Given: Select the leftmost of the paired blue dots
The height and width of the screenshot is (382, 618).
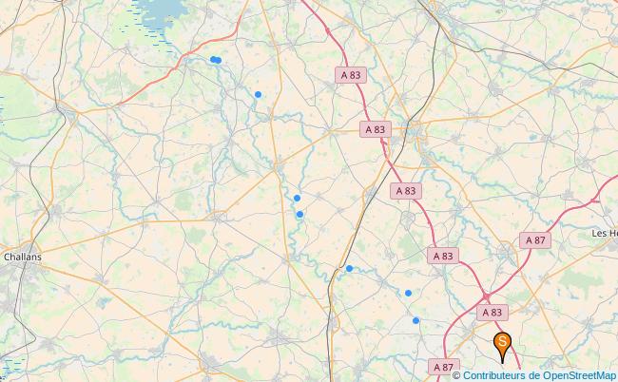Looking at the screenshot, I should [213, 60].
